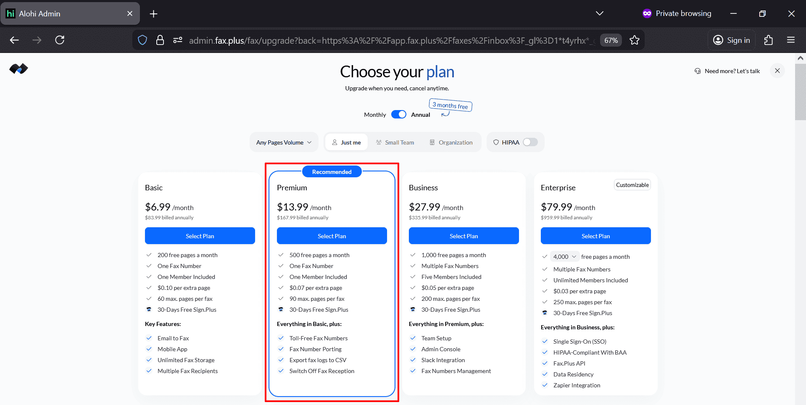Click the Fax.Plus logo icon
806x405 pixels.
18,69
